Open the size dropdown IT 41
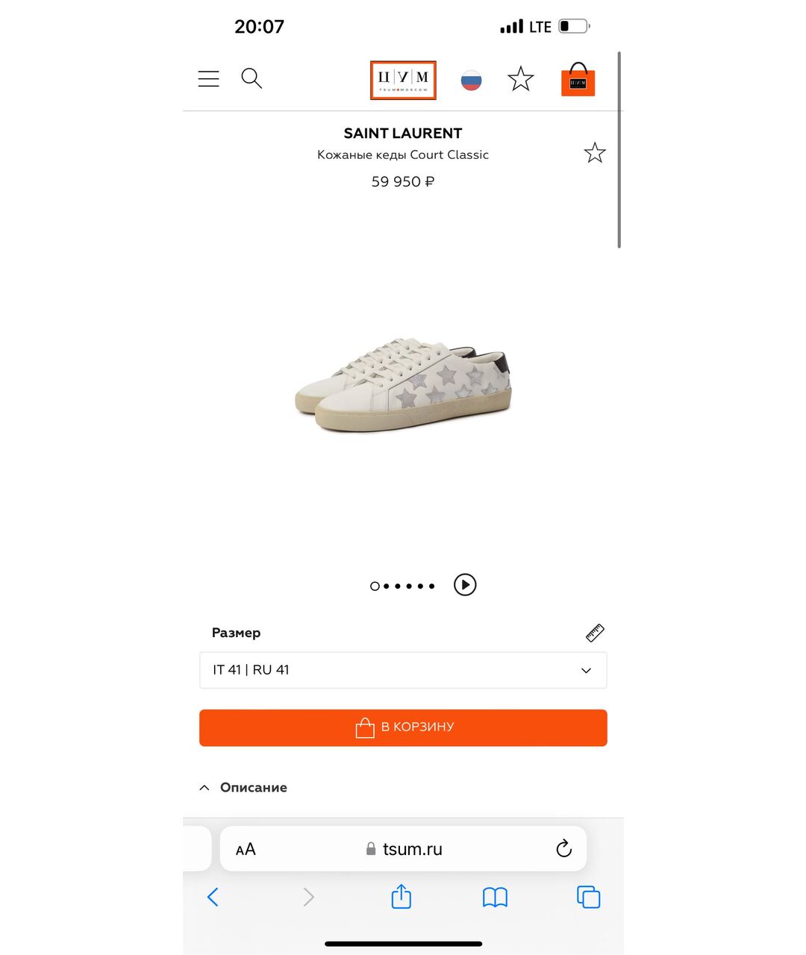 pos(403,670)
